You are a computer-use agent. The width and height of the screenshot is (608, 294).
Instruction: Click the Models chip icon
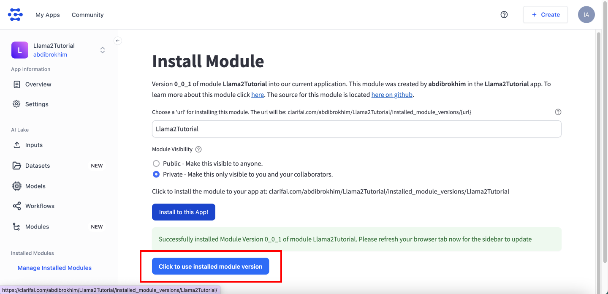click(17, 186)
